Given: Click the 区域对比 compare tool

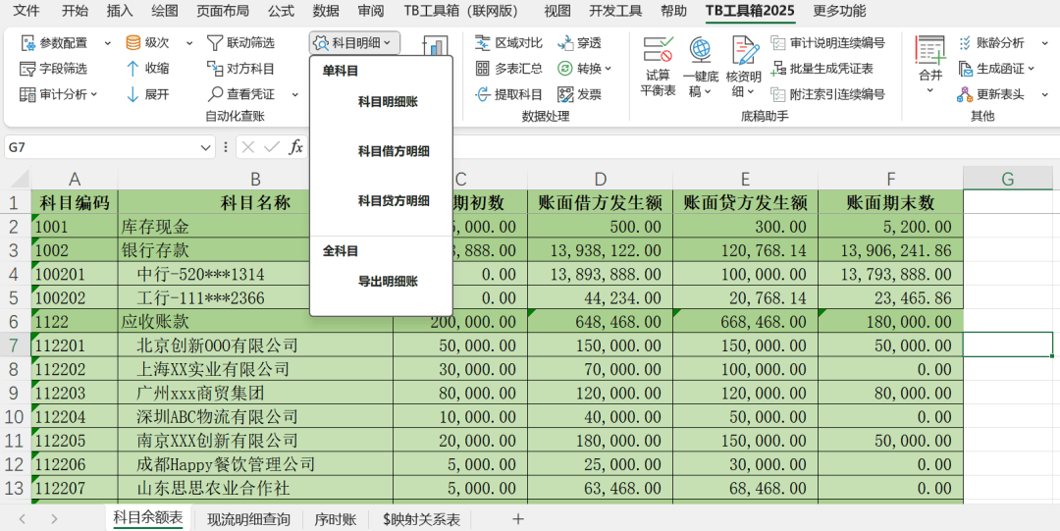Looking at the screenshot, I should click(509, 43).
